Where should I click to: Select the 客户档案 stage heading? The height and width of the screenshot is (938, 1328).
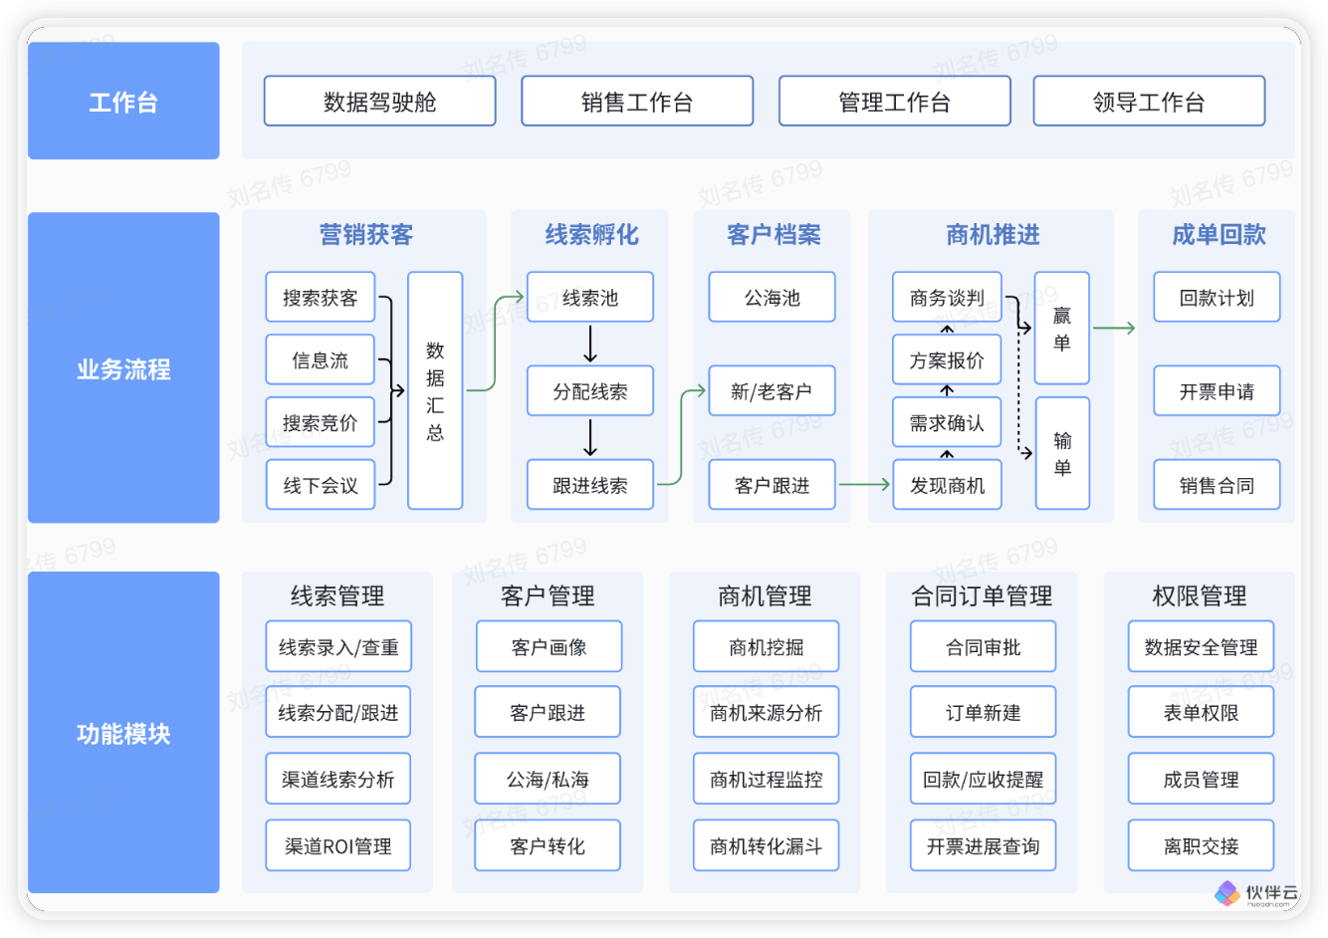tap(774, 235)
